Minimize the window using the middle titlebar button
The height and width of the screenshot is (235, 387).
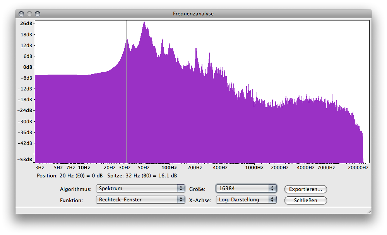[29, 14]
